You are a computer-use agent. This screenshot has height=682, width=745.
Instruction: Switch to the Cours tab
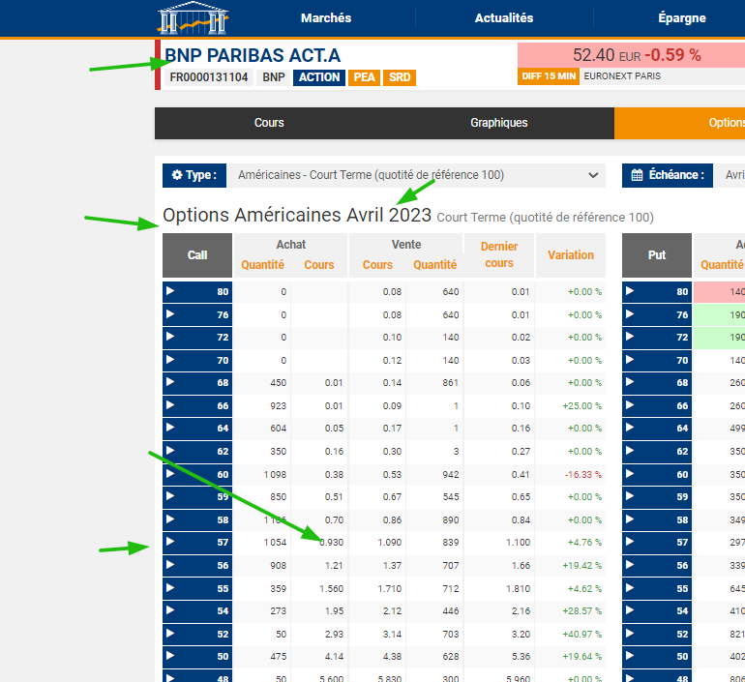click(x=269, y=123)
